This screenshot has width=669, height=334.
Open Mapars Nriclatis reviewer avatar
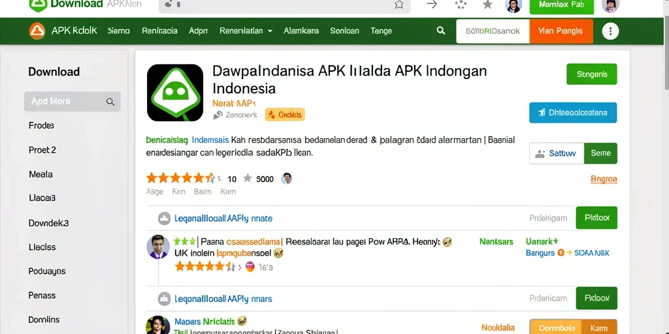(x=158, y=325)
